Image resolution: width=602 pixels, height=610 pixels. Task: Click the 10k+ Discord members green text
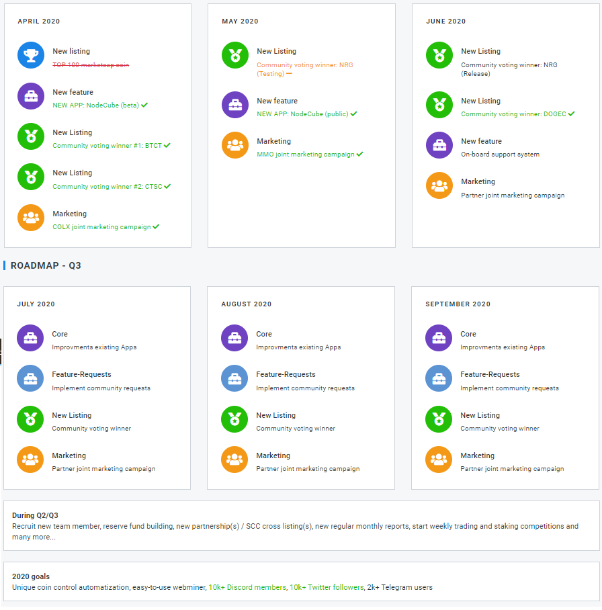coord(247,587)
